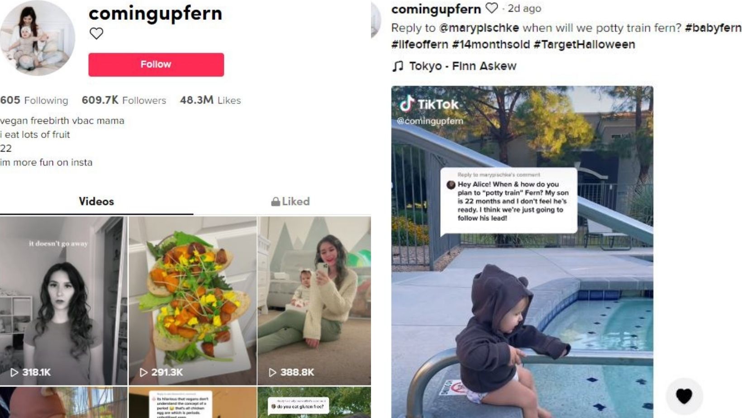Screen dimensions: 742x418
Task: Click the play icon on 291.3K video
Action: coord(143,372)
